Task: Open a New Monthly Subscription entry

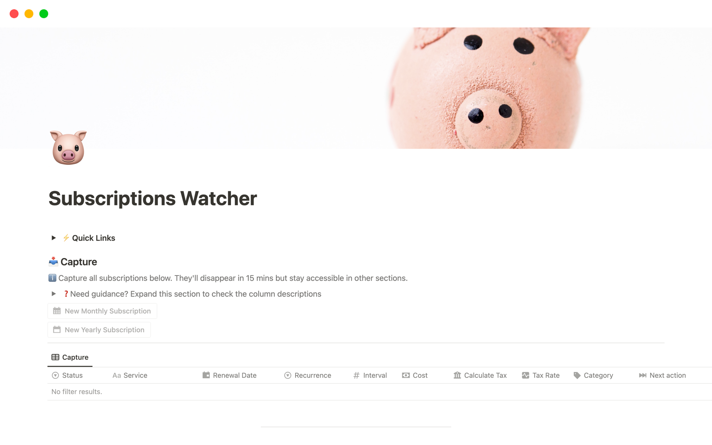Action: 102,311
